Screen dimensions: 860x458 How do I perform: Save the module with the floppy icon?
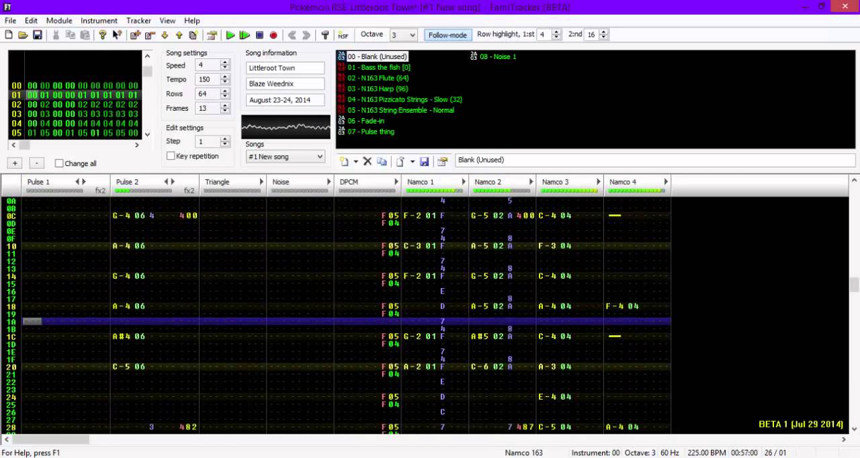[x=38, y=35]
